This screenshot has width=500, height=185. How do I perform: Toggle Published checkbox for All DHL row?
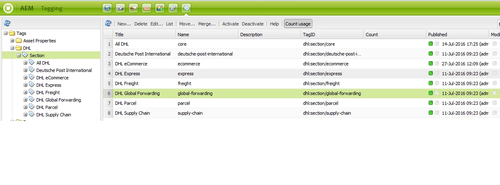coord(437,44)
